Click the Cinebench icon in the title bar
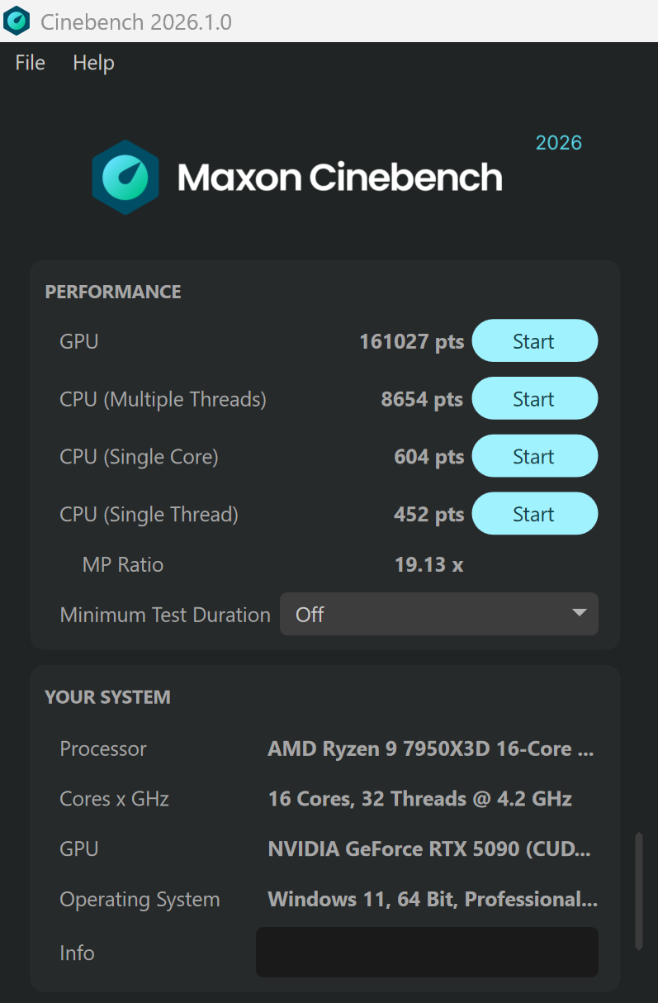Image resolution: width=658 pixels, height=1003 pixels. [17, 21]
